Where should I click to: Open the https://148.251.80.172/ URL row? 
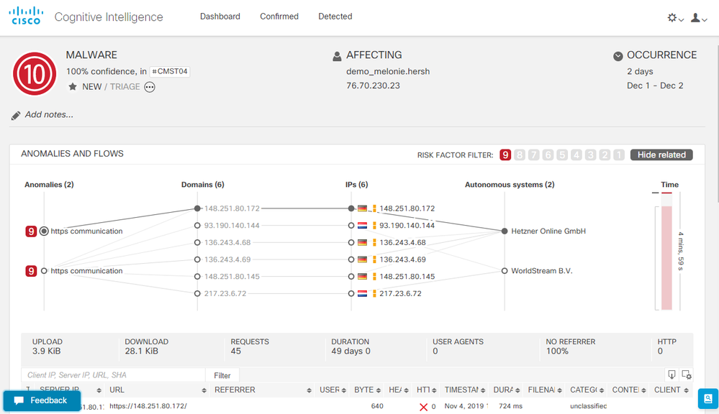[148, 406]
